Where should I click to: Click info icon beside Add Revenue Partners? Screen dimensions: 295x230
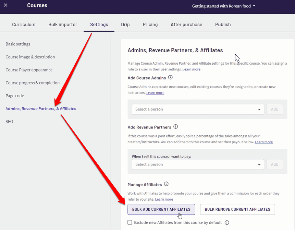click(x=175, y=127)
